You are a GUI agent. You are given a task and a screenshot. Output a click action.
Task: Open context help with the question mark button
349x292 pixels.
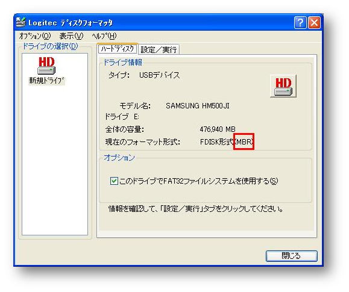pos(300,23)
